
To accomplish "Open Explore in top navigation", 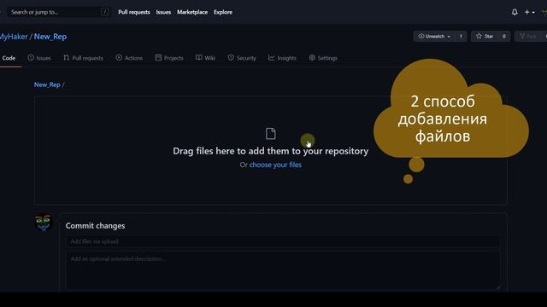I will click(223, 12).
